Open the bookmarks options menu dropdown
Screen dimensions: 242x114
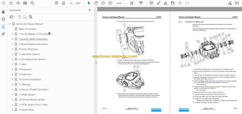[12, 17]
